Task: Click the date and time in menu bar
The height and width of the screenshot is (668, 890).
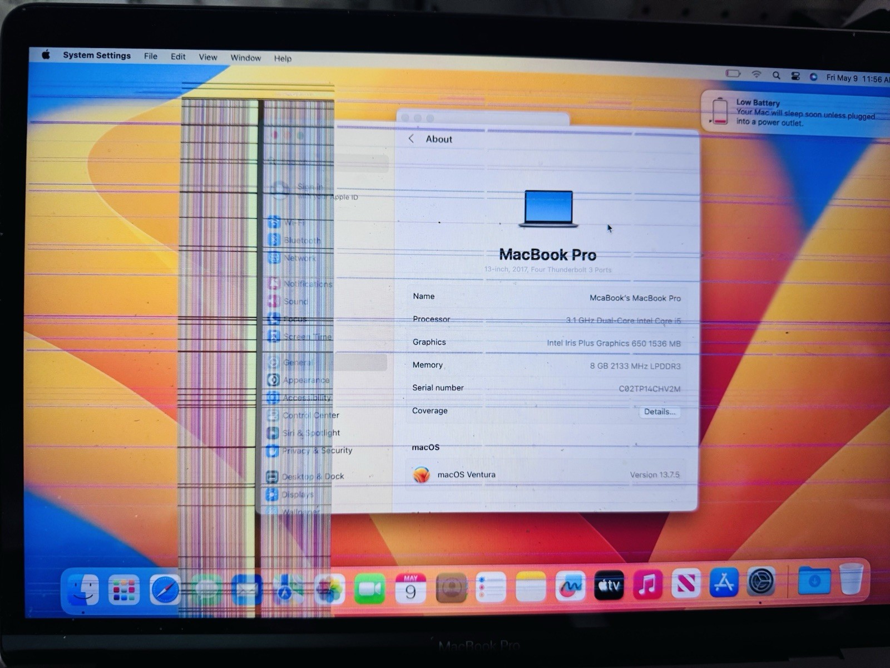Action: pyautogui.click(x=857, y=78)
